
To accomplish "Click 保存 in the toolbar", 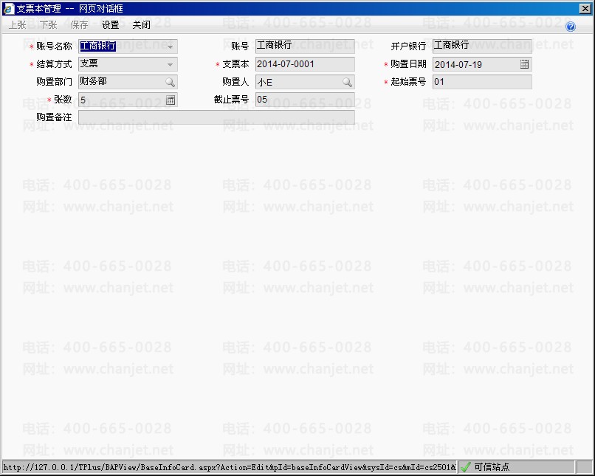I will tap(79, 25).
